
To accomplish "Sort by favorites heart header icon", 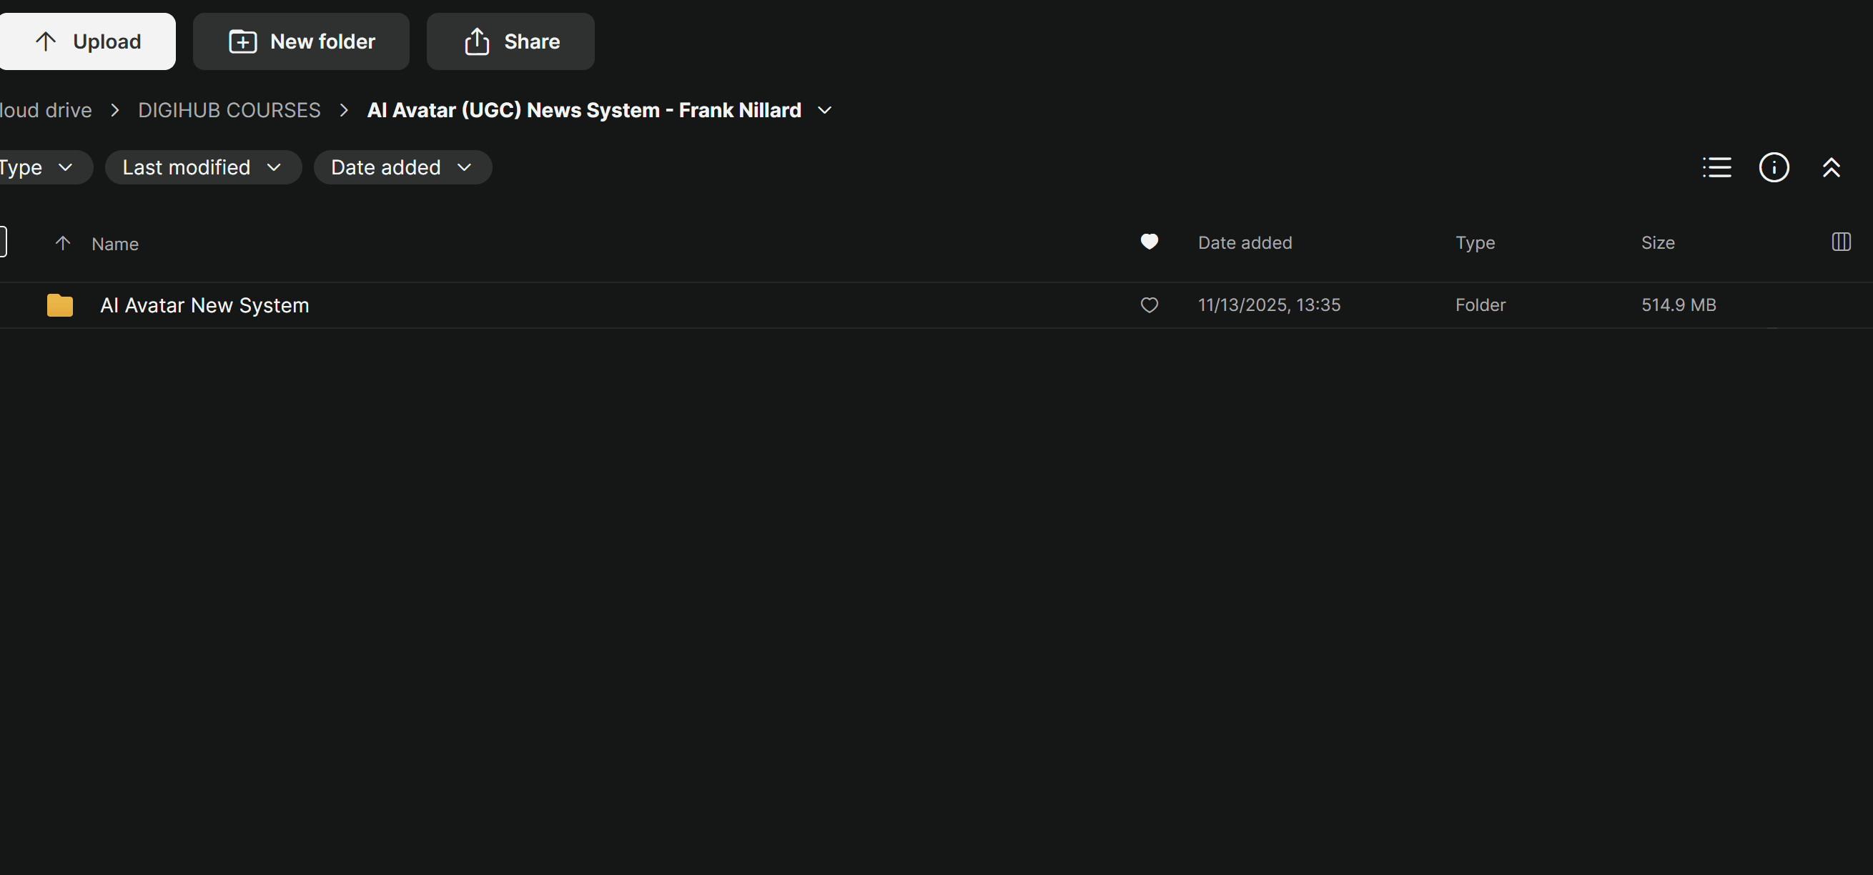I will click(x=1149, y=242).
